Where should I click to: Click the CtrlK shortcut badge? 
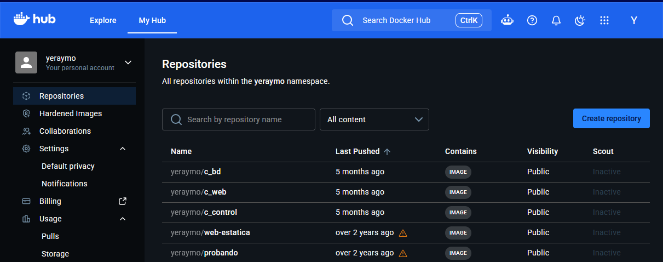click(469, 20)
